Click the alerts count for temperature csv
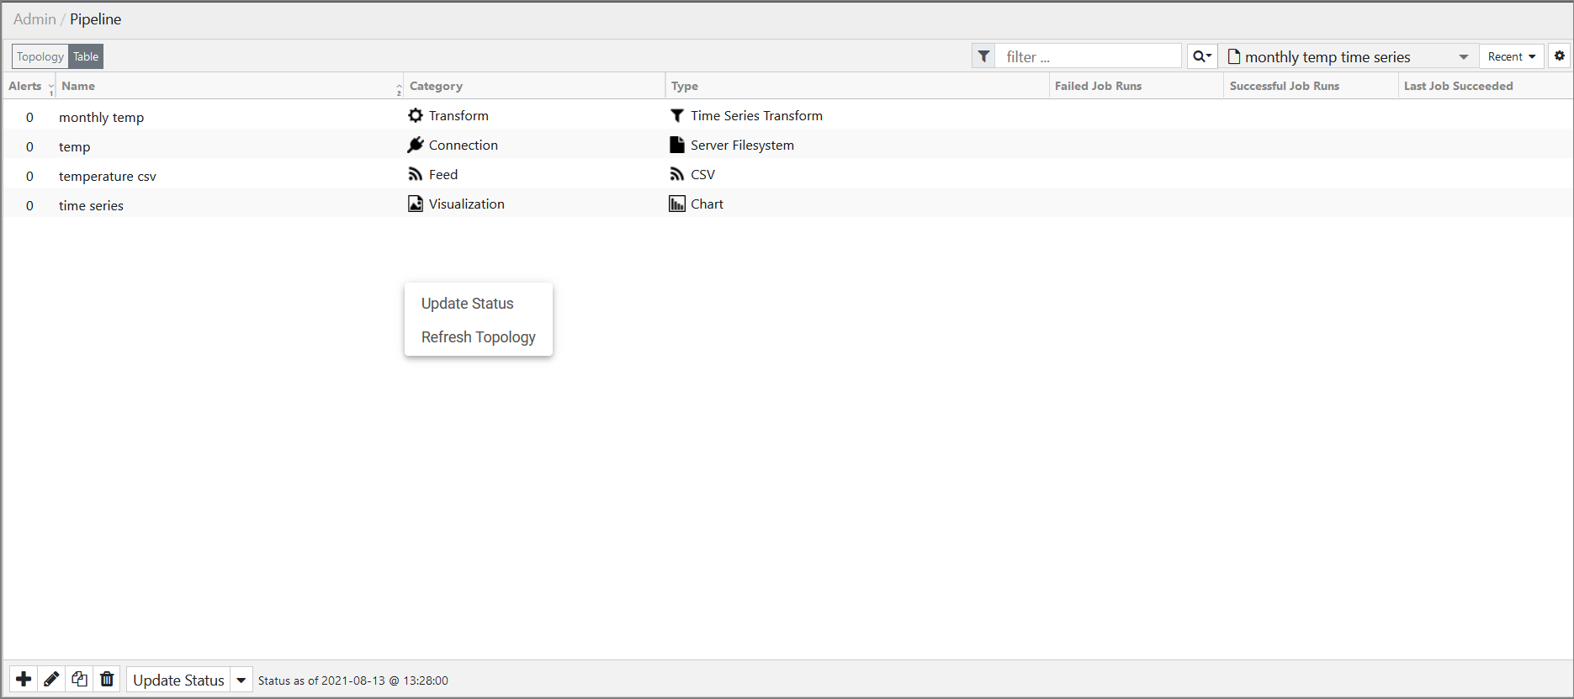This screenshot has height=699, width=1574. coord(29,176)
